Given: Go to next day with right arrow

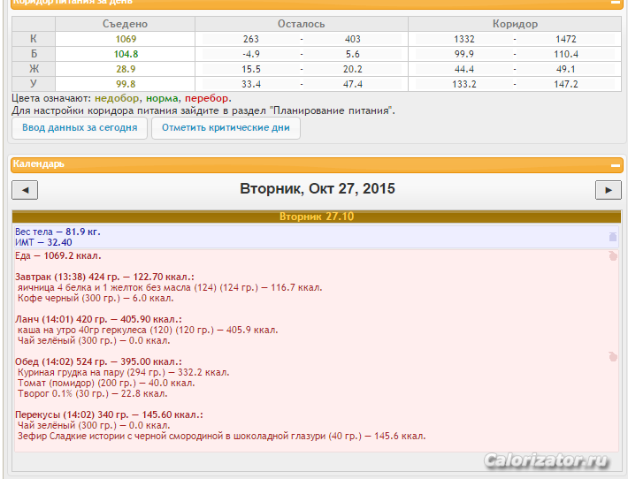Looking at the screenshot, I should 608,190.
